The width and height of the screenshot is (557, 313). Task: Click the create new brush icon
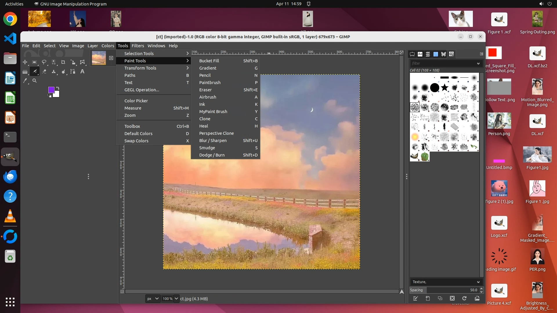[428, 298]
